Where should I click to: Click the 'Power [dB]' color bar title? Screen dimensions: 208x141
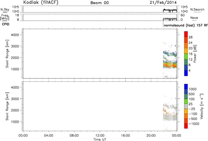point(195,54)
